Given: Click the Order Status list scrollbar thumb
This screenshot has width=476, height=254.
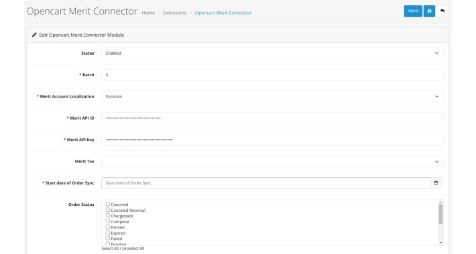Looking at the screenshot, I should click(440, 215).
